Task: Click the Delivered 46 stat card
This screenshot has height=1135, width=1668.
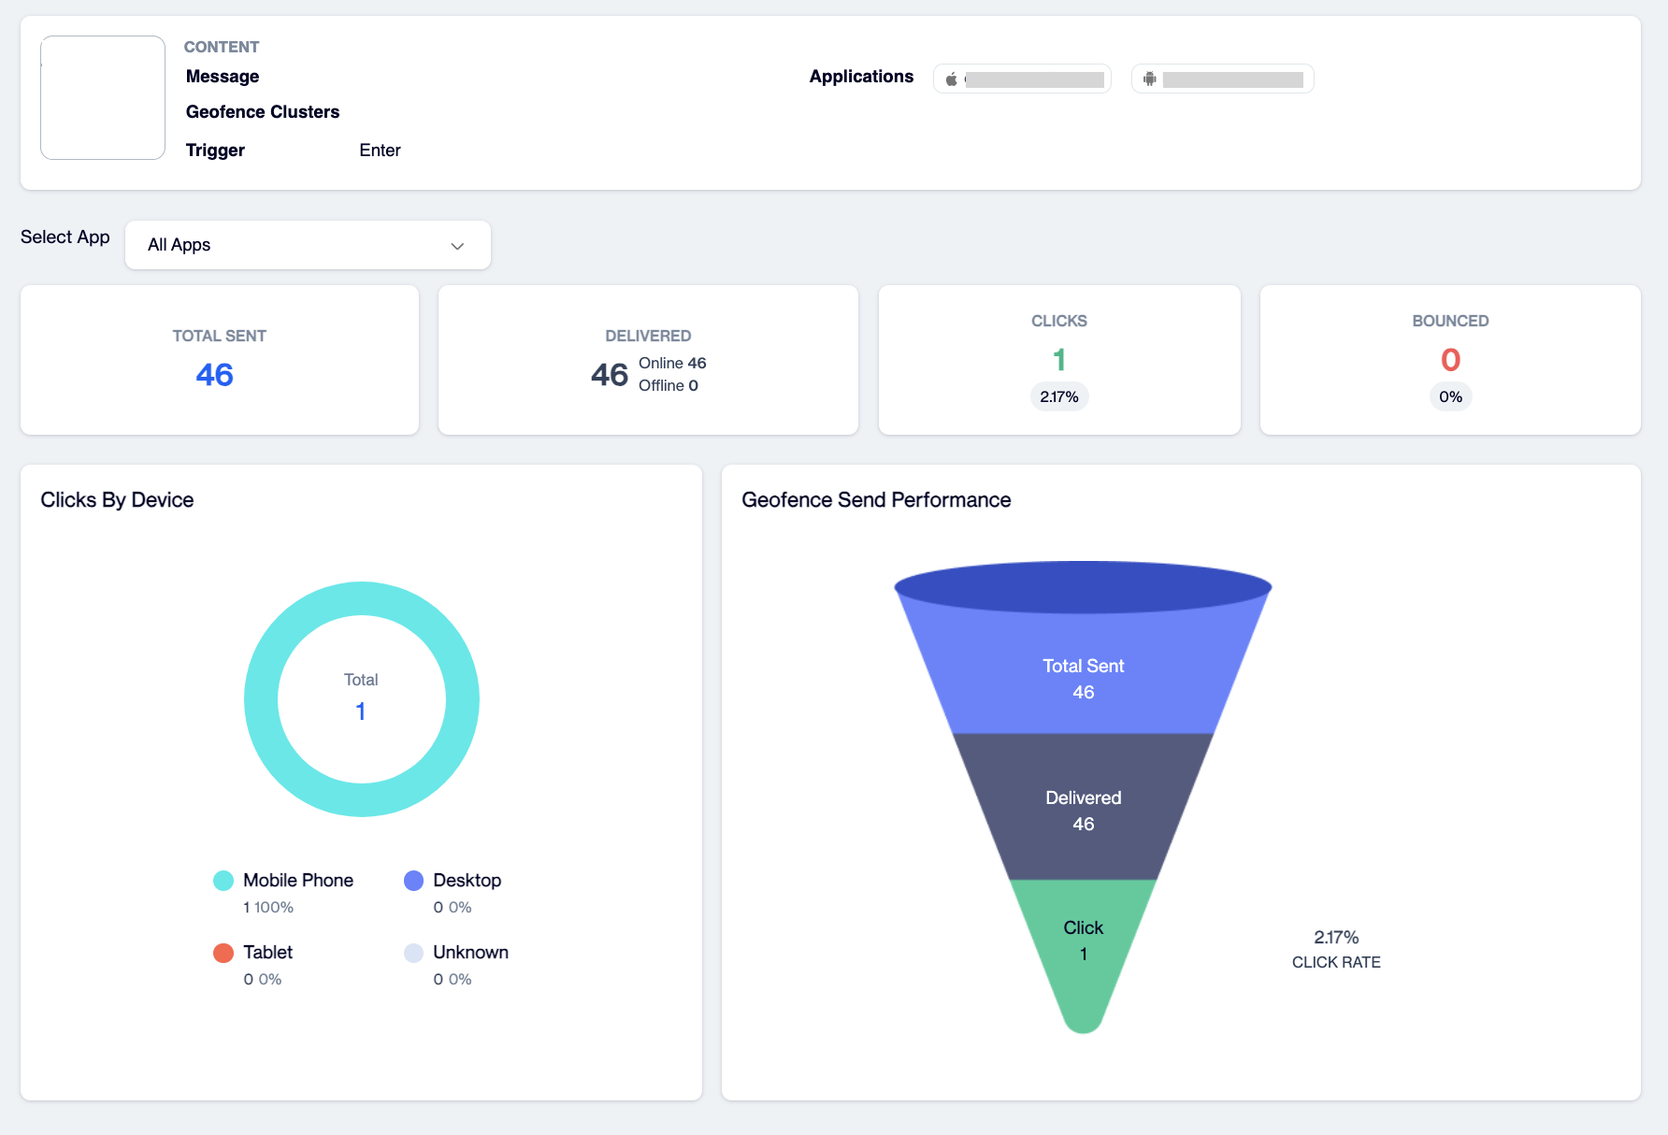Action: coord(648,360)
